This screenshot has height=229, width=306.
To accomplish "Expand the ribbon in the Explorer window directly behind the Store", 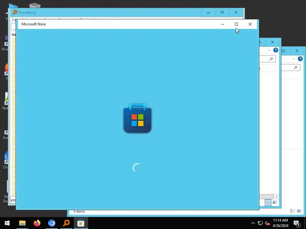I will 269,50.
